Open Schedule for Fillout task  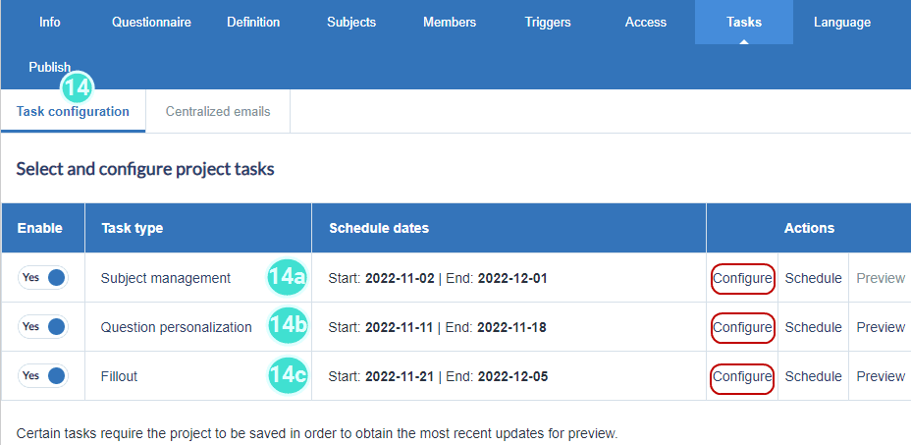click(813, 376)
